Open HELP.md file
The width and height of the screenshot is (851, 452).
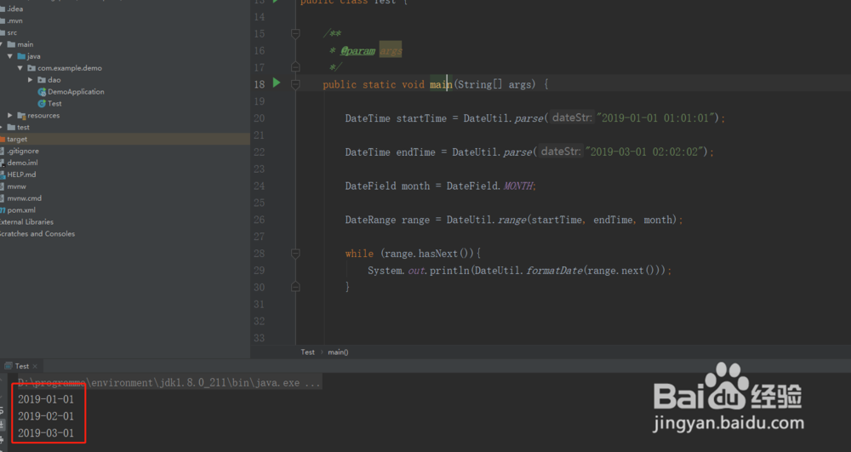click(x=21, y=175)
